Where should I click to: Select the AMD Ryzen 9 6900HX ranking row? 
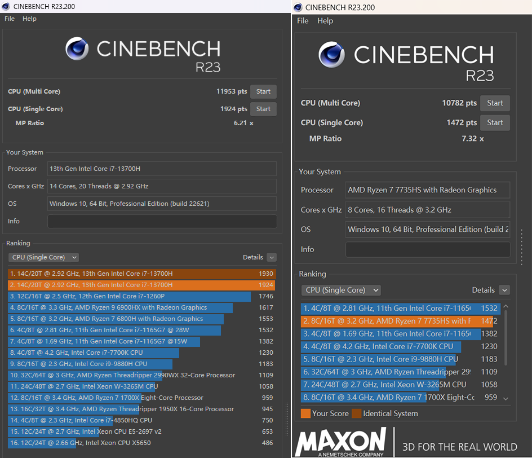pos(142,307)
